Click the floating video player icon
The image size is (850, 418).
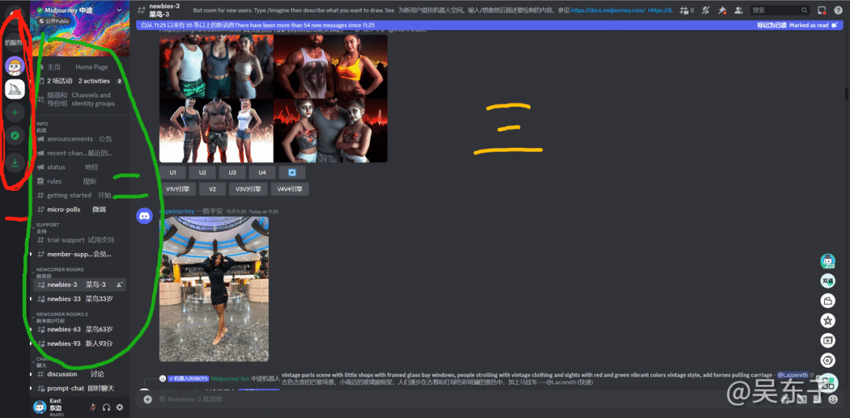point(828,340)
